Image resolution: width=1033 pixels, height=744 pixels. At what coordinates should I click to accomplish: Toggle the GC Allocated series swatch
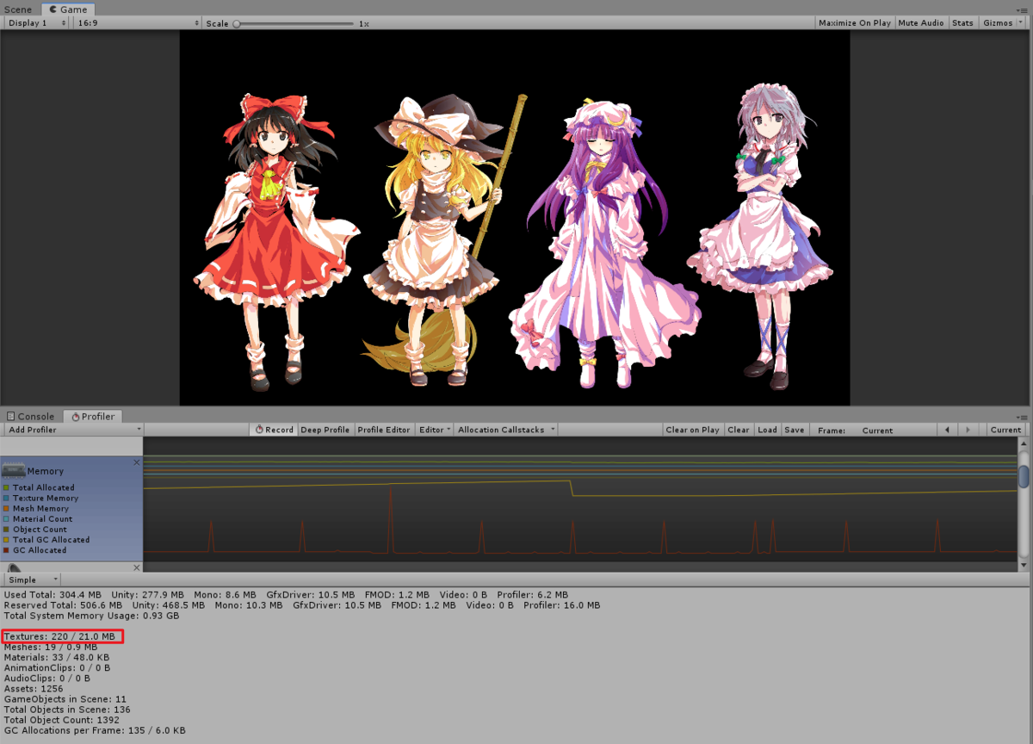pos(6,549)
